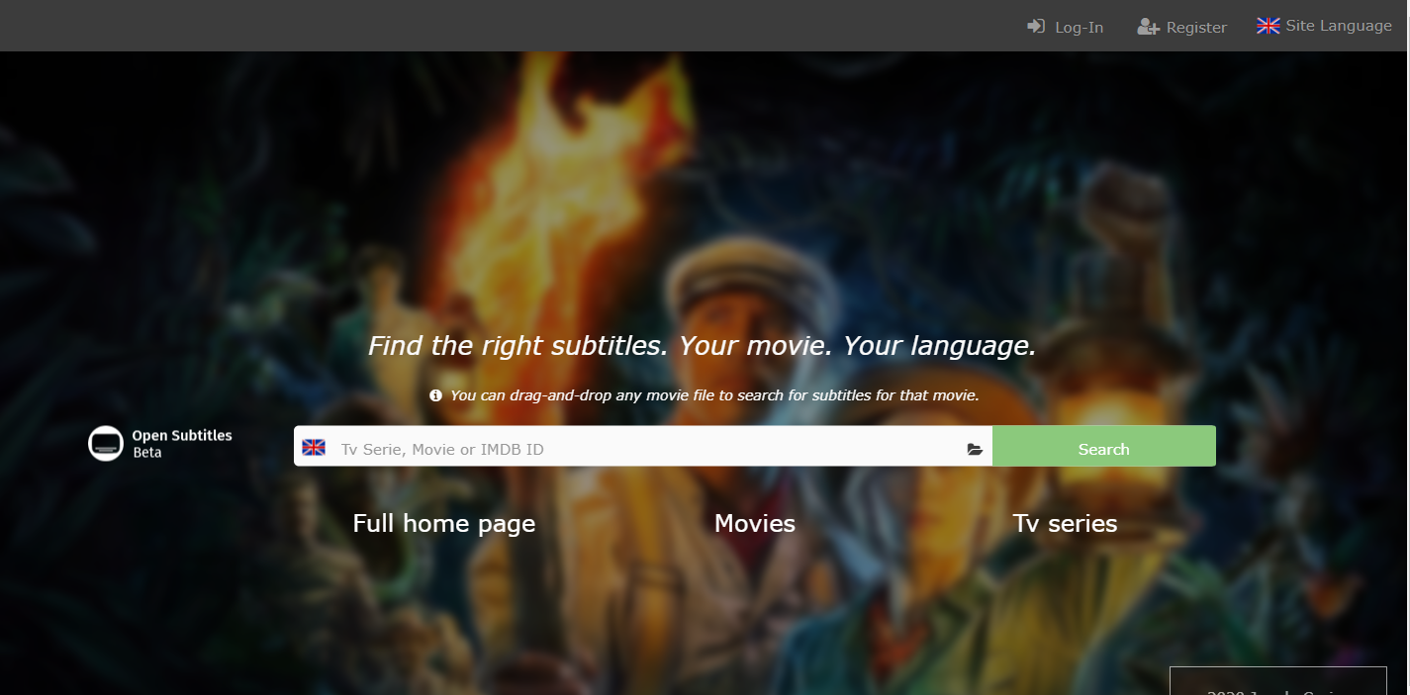Go to the Full home page

coord(443,523)
